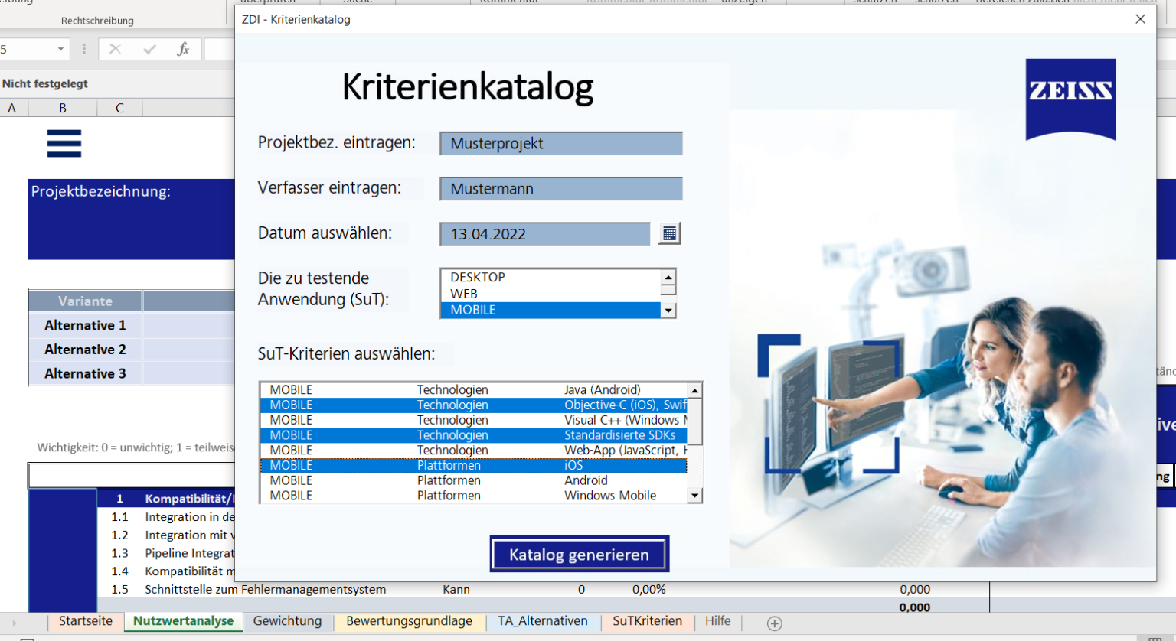This screenshot has width=1176, height=641.
Task: Click the insert function fx icon
Action: [x=183, y=50]
